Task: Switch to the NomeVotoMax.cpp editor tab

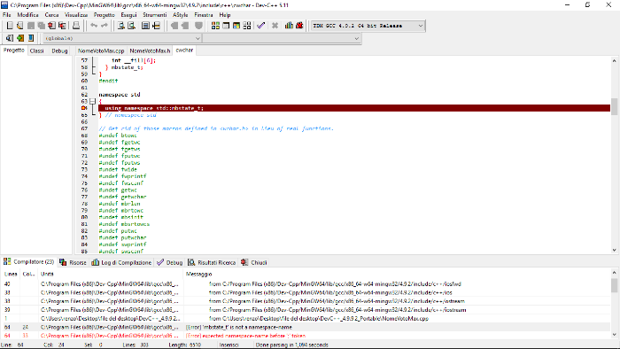Action: pyautogui.click(x=101, y=50)
